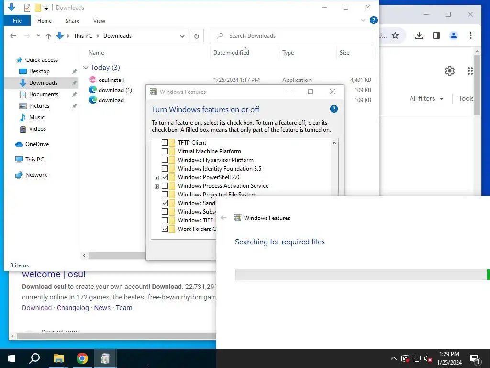490x368 pixels.
Task: Open the Chrome three-dot menu
Action: pos(471,35)
